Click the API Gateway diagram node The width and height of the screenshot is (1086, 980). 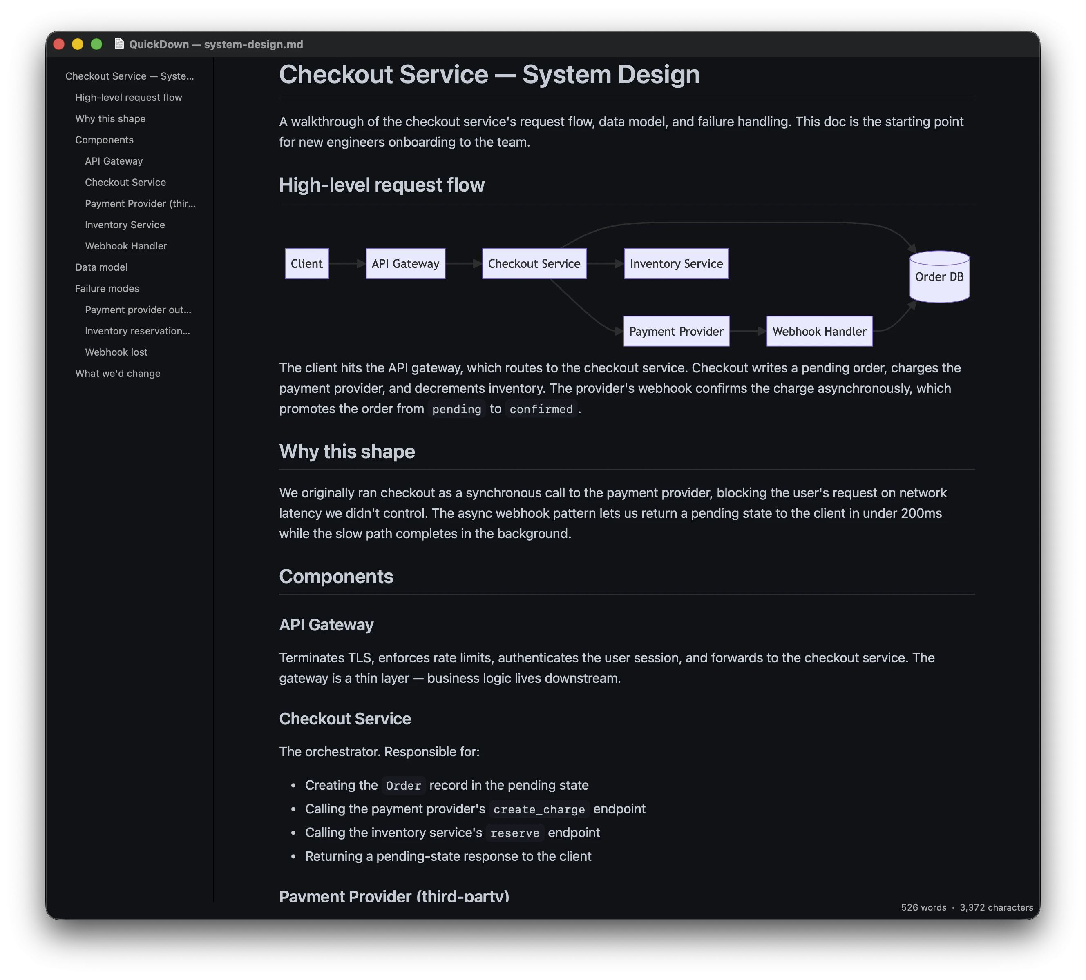(405, 264)
